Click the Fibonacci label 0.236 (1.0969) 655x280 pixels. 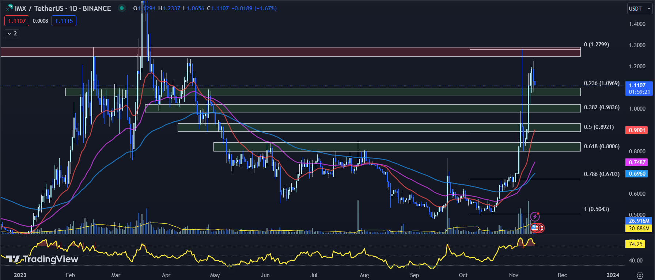click(x=602, y=83)
